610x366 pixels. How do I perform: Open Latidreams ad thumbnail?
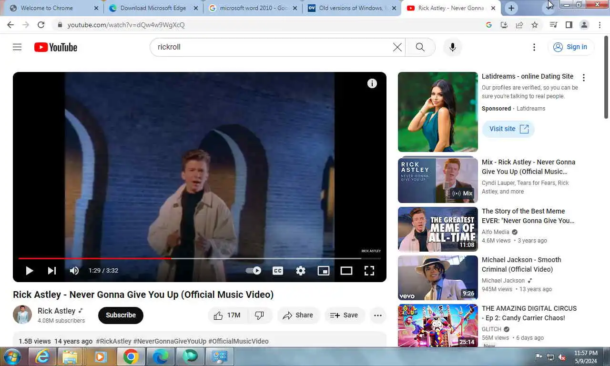pyautogui.click(x=437, y=112)
